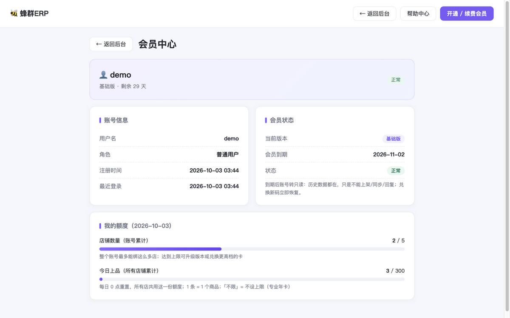Click the 会员到期 label
The image size is (510, 318).
click(276, 154)
